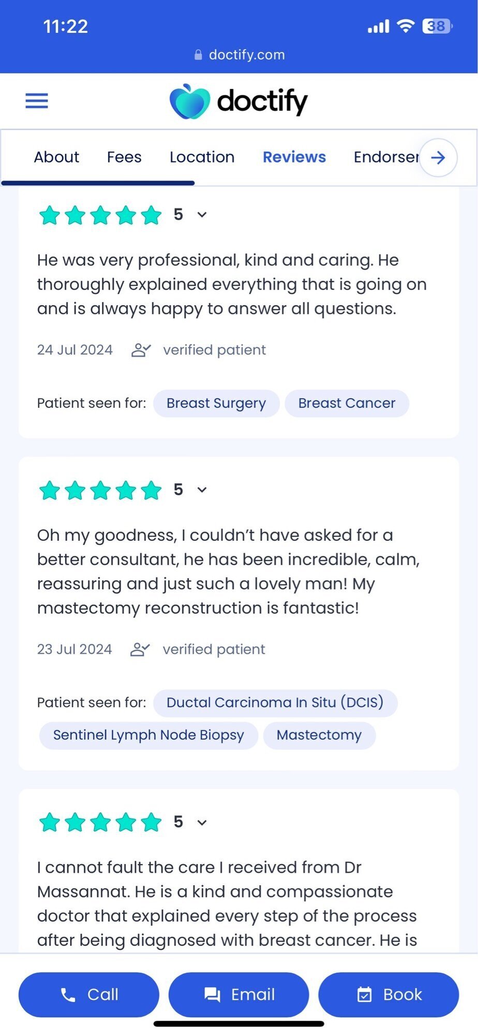478x1036 pixels.
Task: Tap the battery indicator in status bar
Action: click(x=437, y=26)
